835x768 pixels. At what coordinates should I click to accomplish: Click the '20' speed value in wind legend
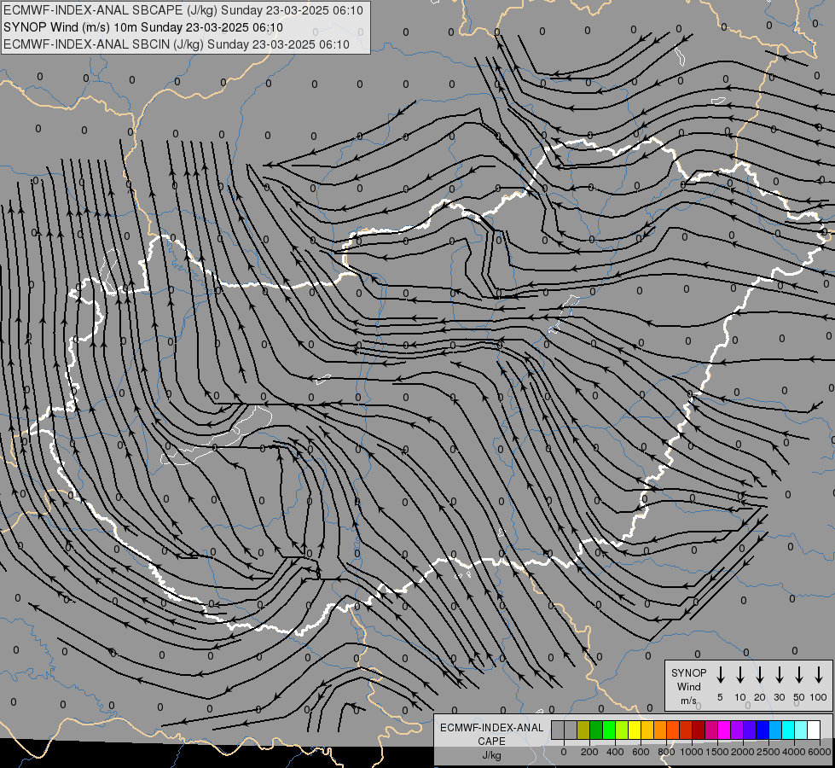(x=760, y=697)
